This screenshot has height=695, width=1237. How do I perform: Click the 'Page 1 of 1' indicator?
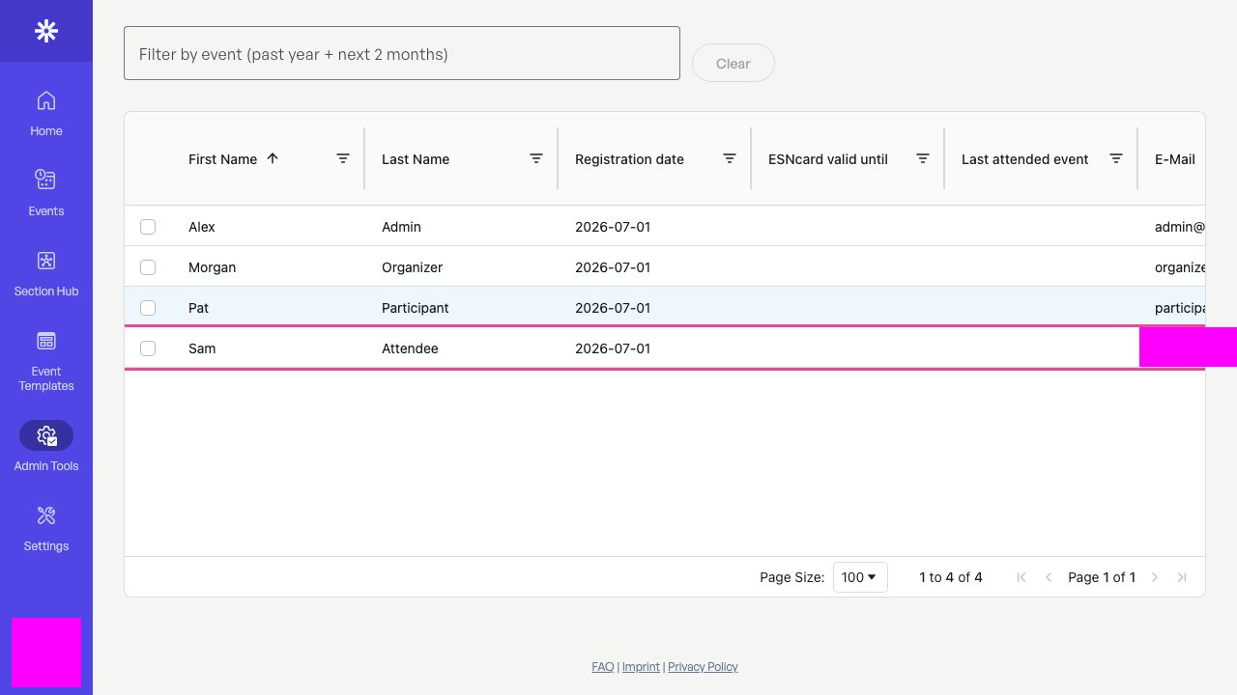1102,577
